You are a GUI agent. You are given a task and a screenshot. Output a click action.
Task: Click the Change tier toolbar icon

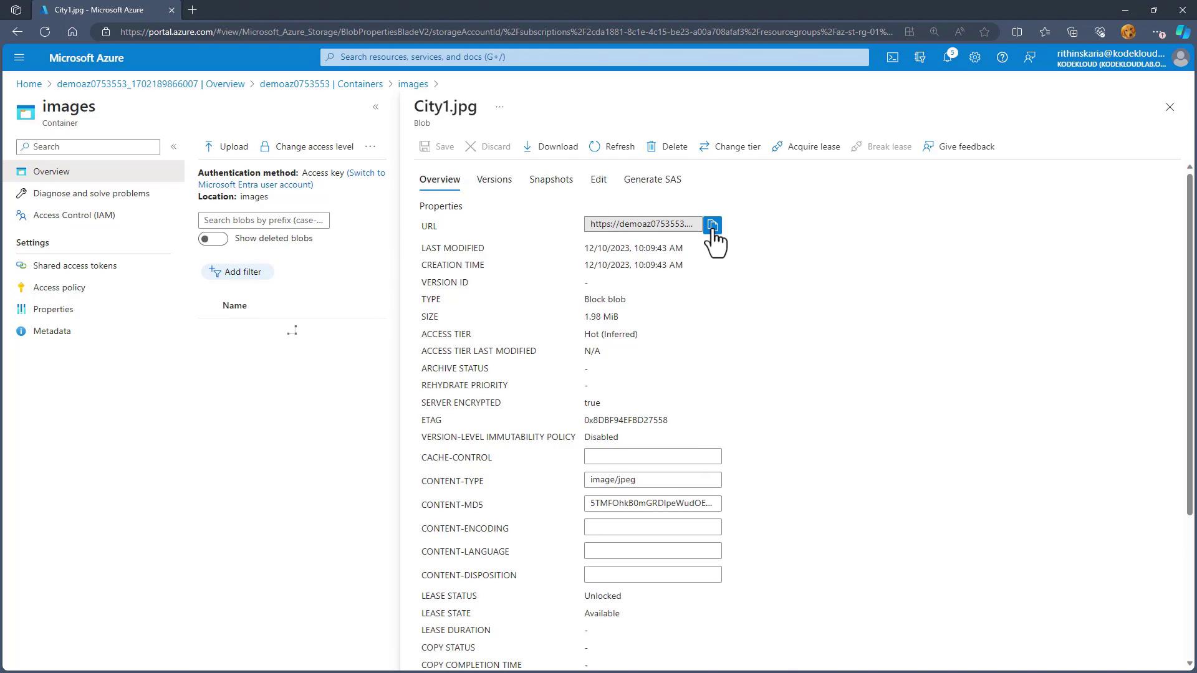point(704,146)
